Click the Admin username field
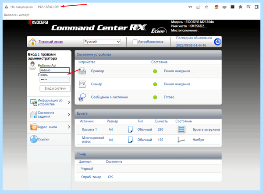This screenshot has width=263, height=193. click(x=55, y=70)
